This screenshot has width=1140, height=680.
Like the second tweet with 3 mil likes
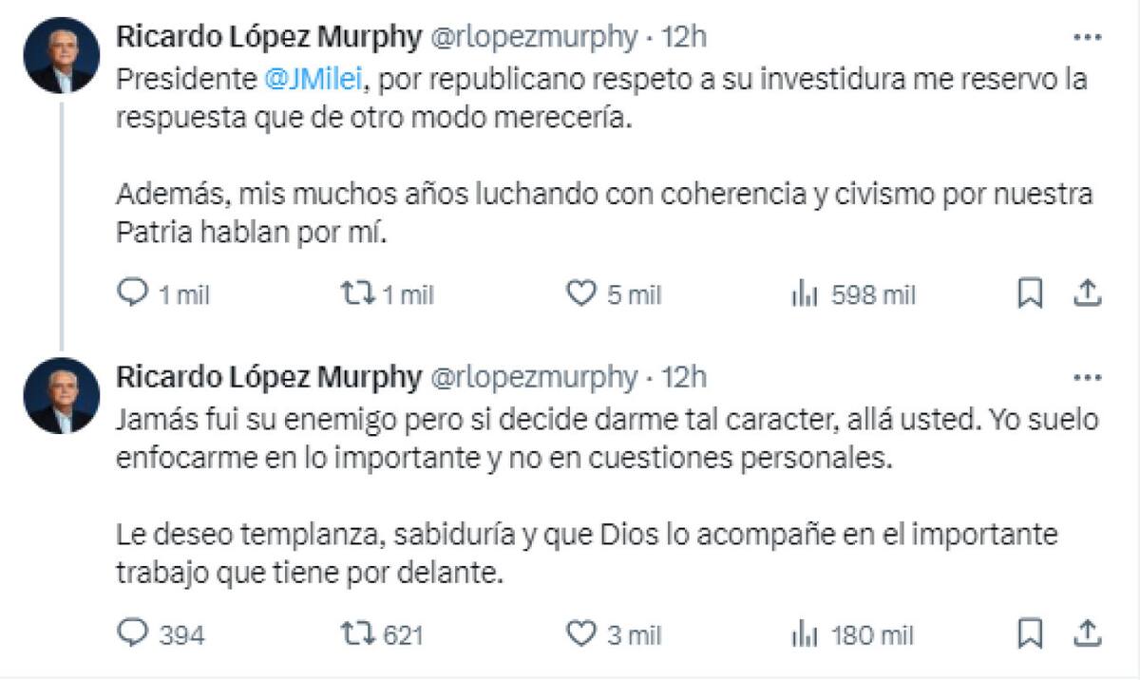(583, 628)
